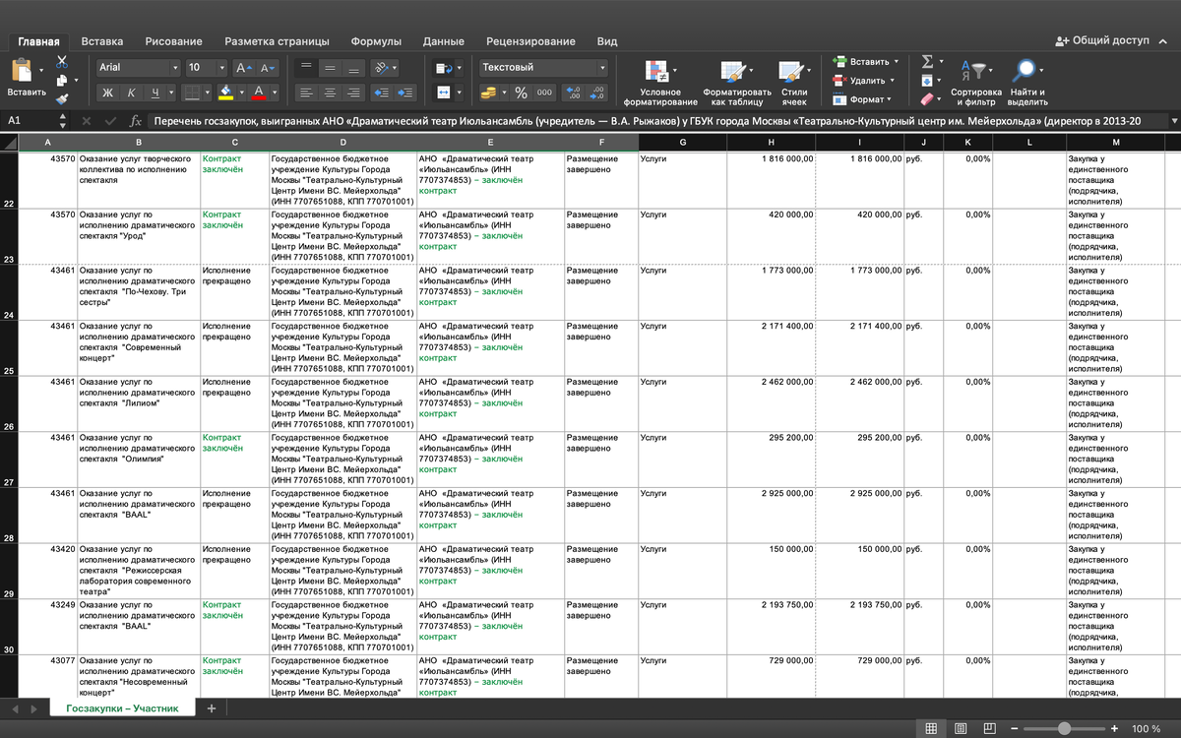Open the font color dropdown arrow

pyautogui.click(x=275, y=92)
